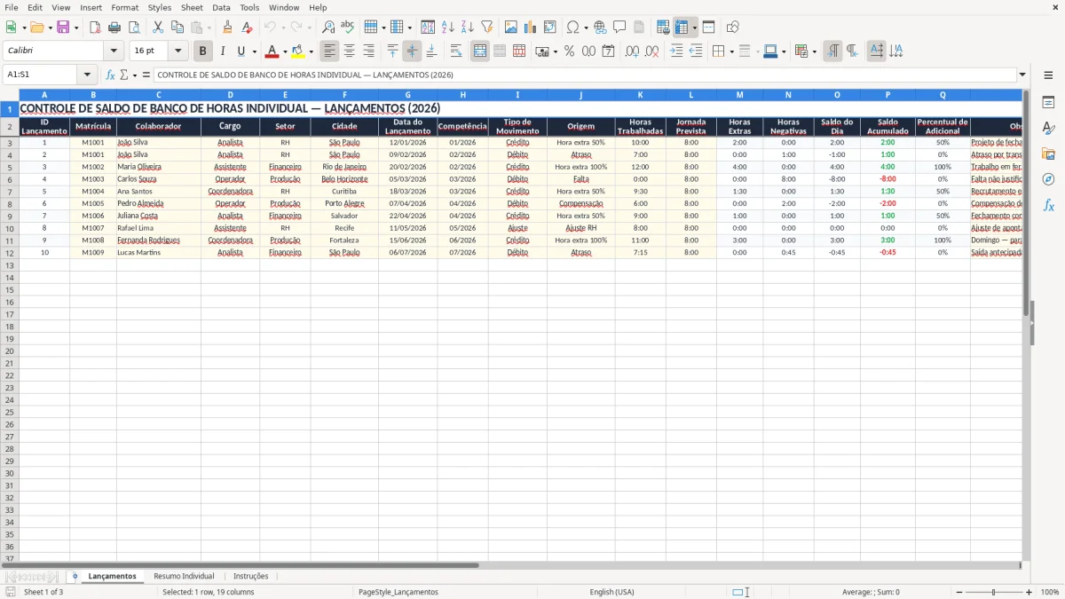The height and width of the screenshot is (599, 1065).
Task: Click the formula equals button
Action: pos(146,75)
